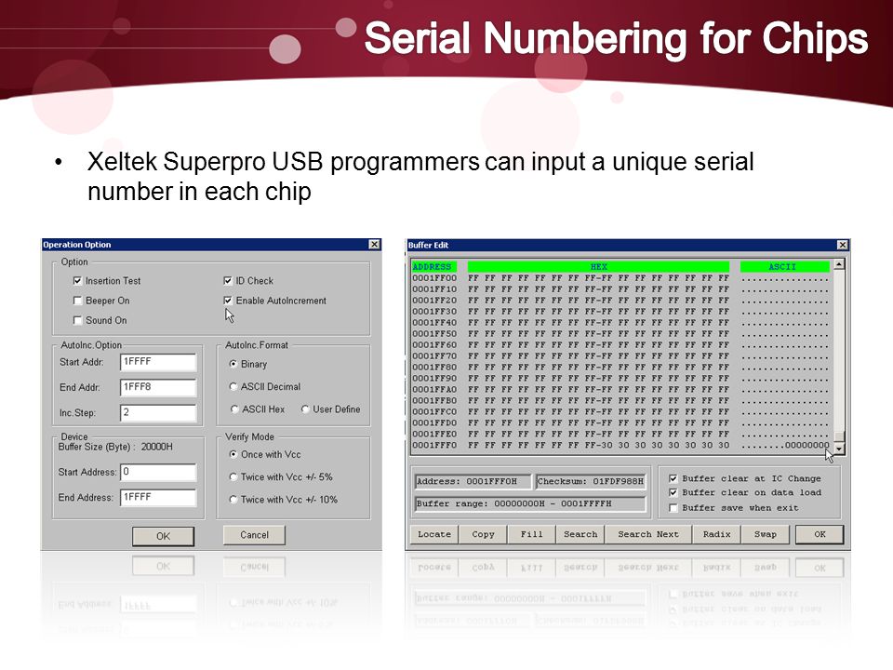Click the ASCII column header
This screenshot has height=670, width=893.
(785, 267)
